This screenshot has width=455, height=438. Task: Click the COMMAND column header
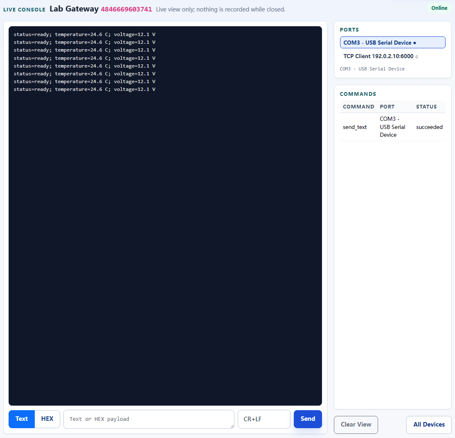tap(358, 107)
